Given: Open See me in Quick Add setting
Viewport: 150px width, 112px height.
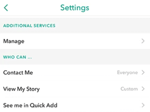Looking at the screenshot, I should (75, 105).
